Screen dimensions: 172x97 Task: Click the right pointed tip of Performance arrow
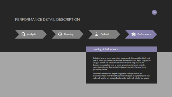156,34
